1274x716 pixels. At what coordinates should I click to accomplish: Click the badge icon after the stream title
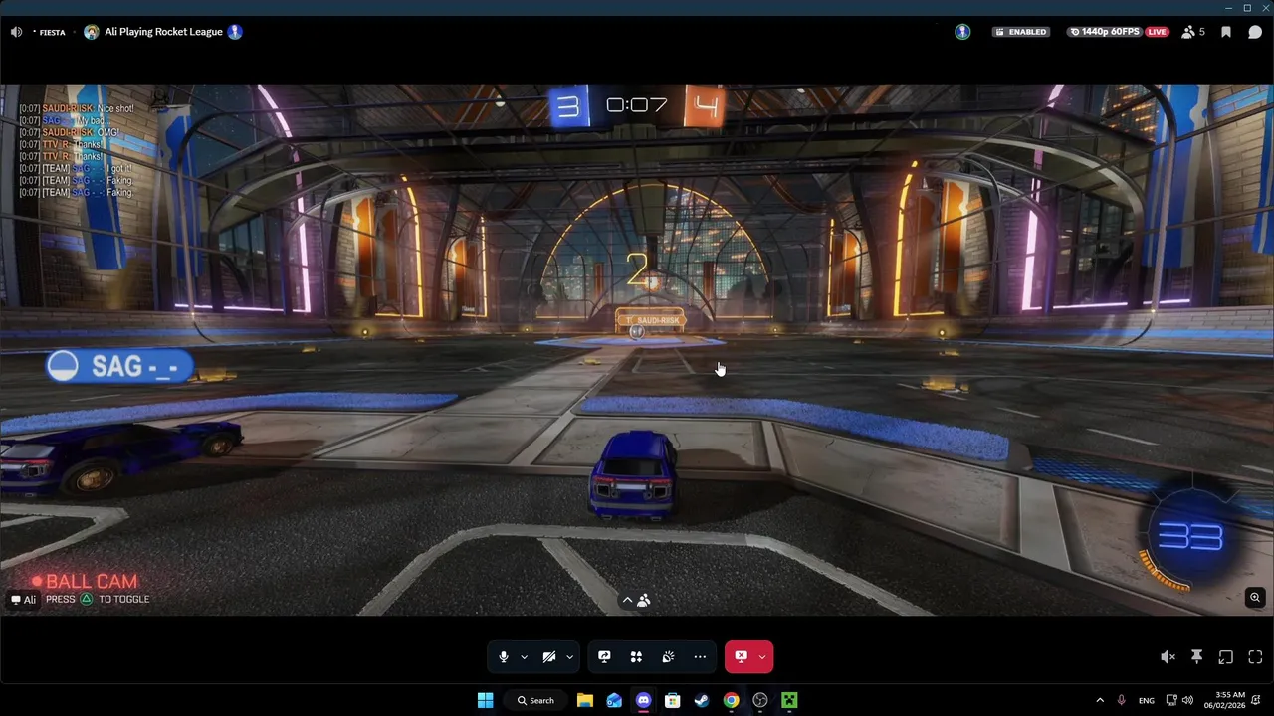coord(235,32)
